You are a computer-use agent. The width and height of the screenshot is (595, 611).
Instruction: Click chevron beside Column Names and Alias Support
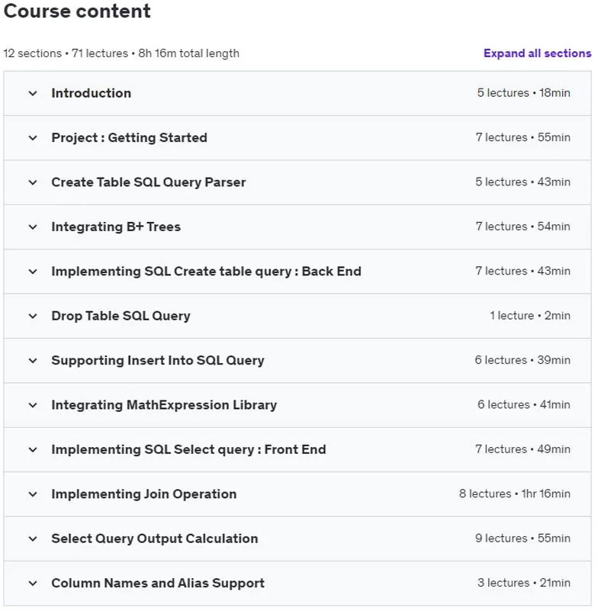[x=33, y=584]
